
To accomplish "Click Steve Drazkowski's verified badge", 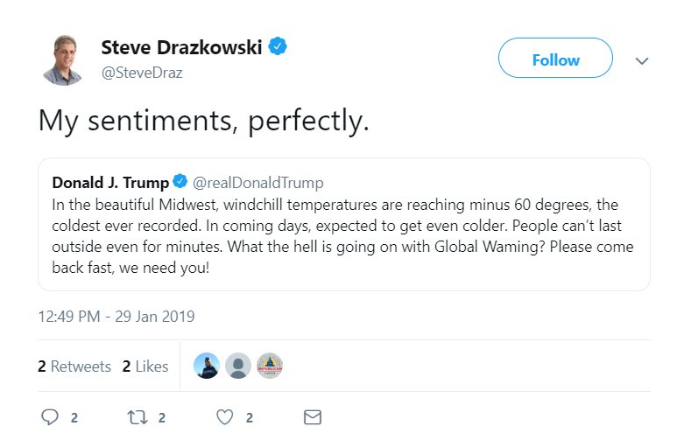I will (279, 47).
